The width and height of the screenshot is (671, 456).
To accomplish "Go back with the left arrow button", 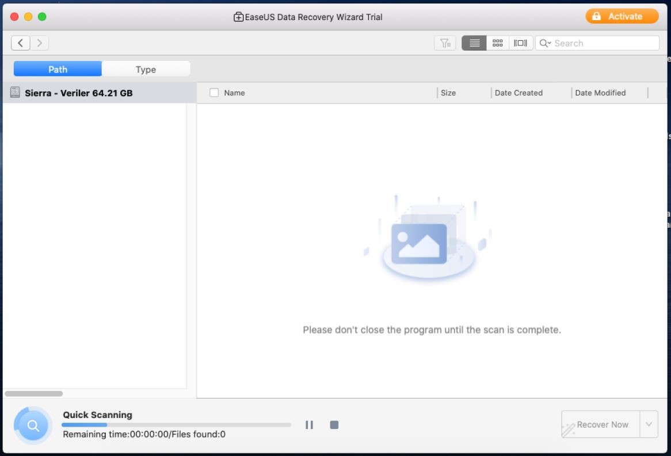I will pyautogui.click(x=20, y=43).
